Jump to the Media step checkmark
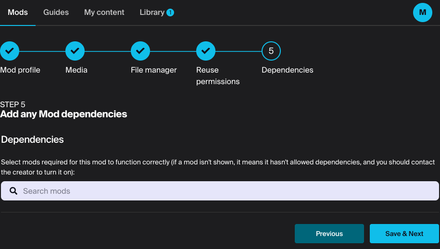The height and width of the screenshot is (249, 440). pos(75,51)
